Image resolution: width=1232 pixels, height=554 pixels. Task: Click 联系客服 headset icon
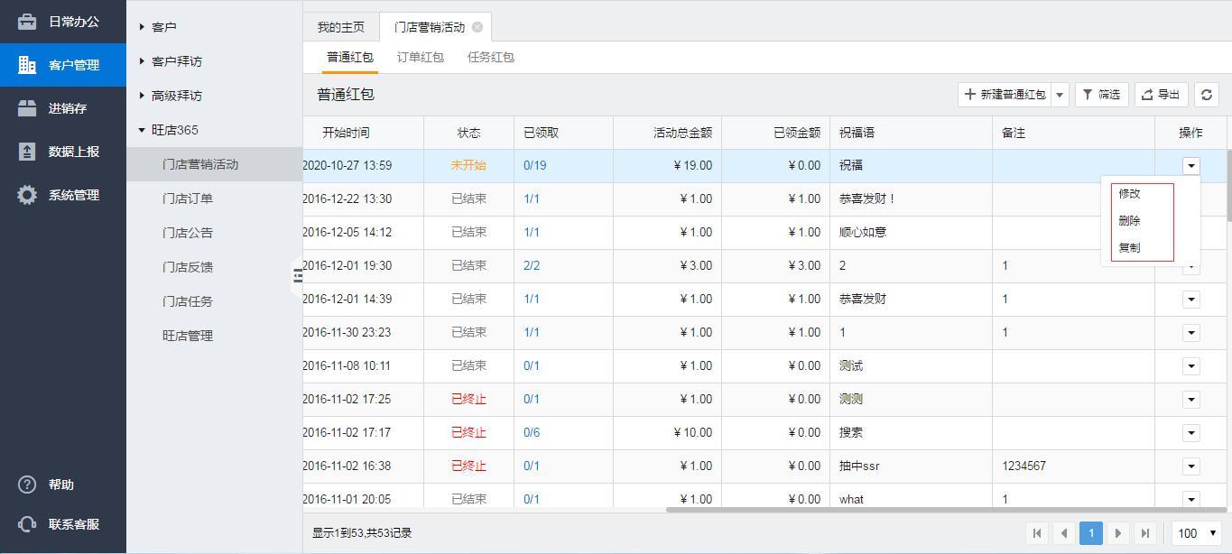[27, 524]
